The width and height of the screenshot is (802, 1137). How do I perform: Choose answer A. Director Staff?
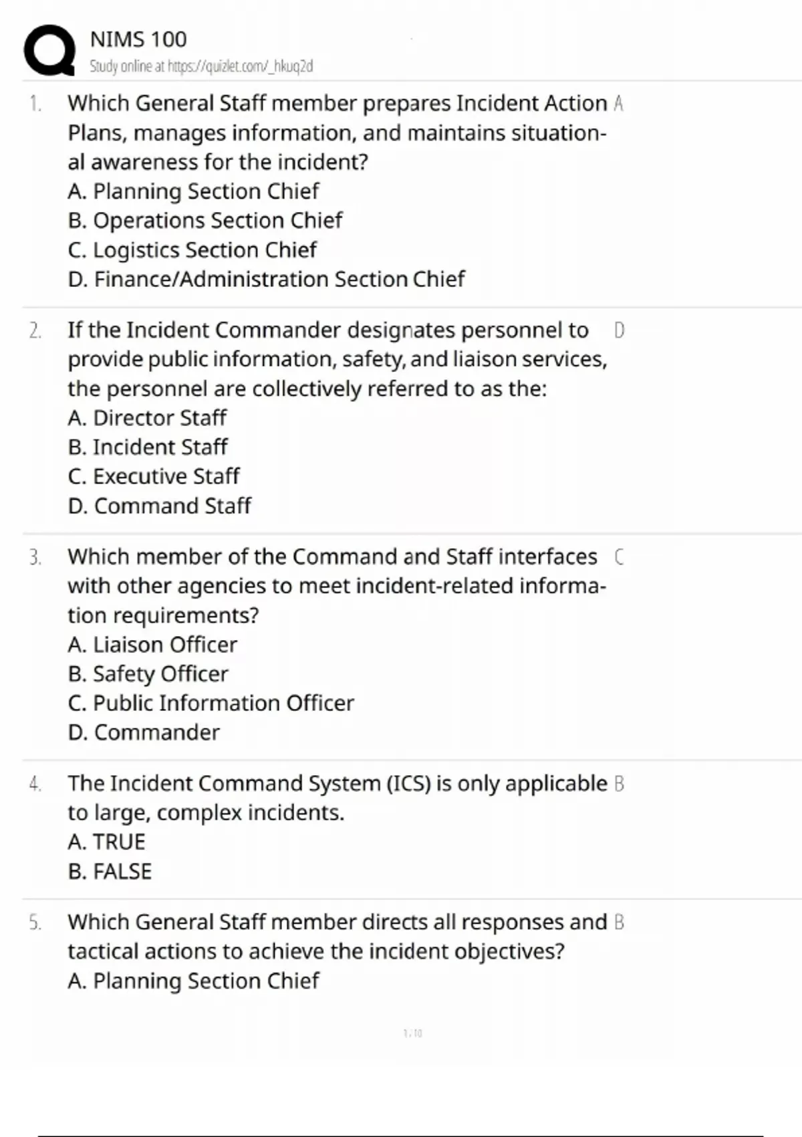tap(147, 418)
